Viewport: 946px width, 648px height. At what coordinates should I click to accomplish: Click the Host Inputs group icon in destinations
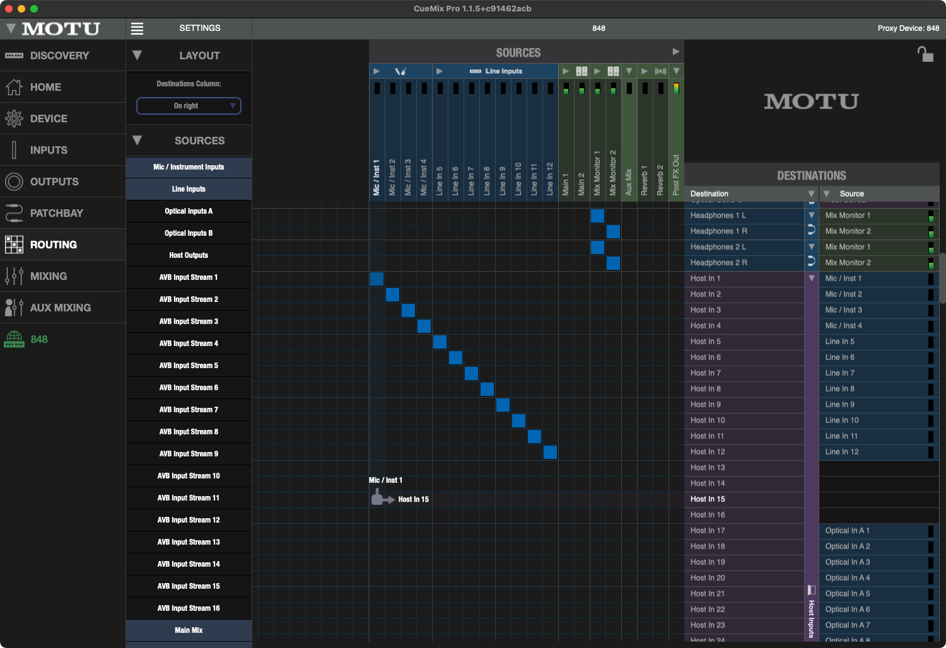[812, 590]
